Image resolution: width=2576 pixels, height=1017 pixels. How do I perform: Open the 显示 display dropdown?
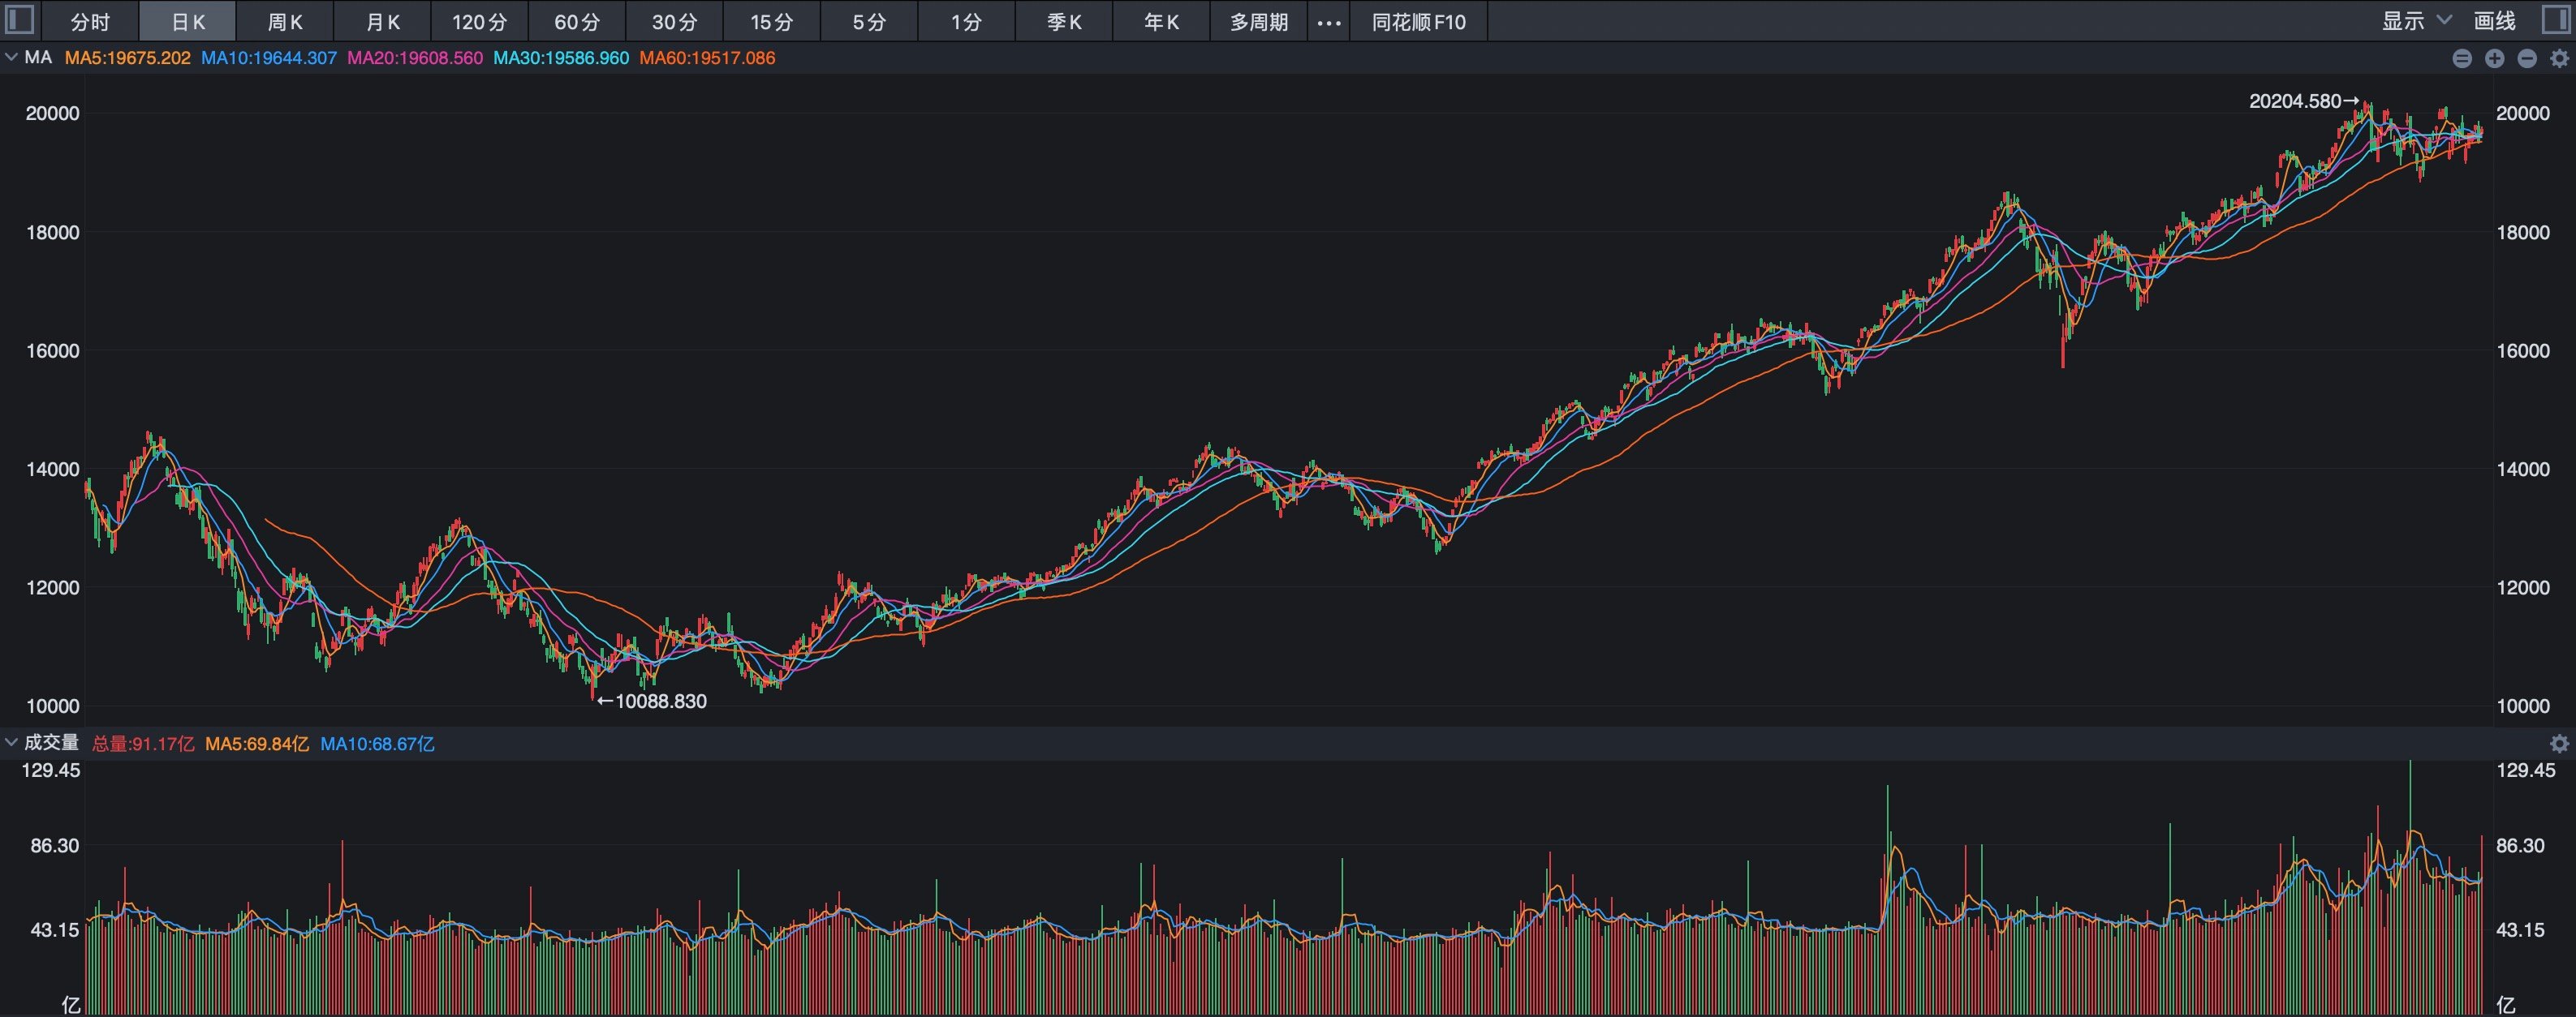pos(2416,21)
